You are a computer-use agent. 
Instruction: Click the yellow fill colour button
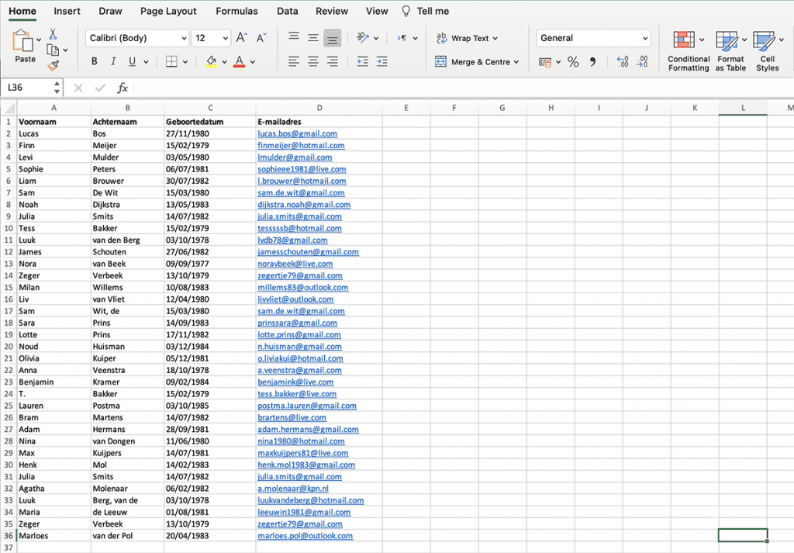coord(212,62)
